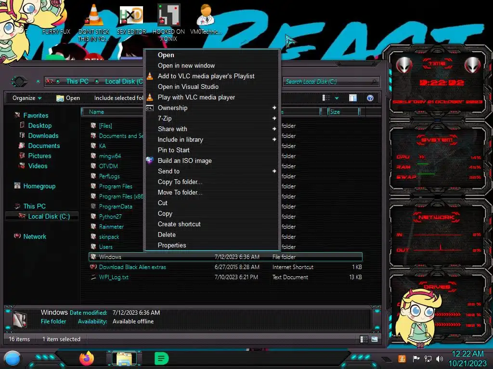Viewport: 493px width, 369px height.
Task: Choose Add to VLC media player's Playlist
Action: (x=212, y=76)
